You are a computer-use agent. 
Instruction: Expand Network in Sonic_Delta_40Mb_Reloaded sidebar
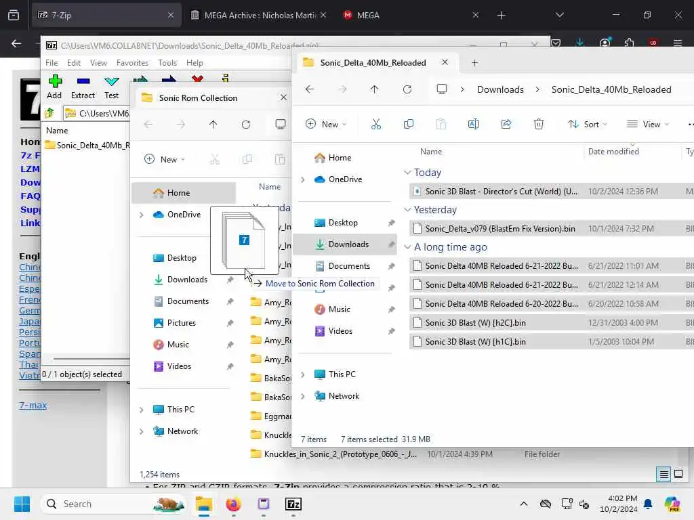[x=303, y=396]
